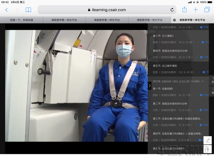Screen dimensions: 214x160
Task: Open the Safari share sheet
Action: 184,10
